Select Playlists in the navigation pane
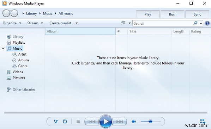The width and height of the screenshot is (211, 129). 19,42
